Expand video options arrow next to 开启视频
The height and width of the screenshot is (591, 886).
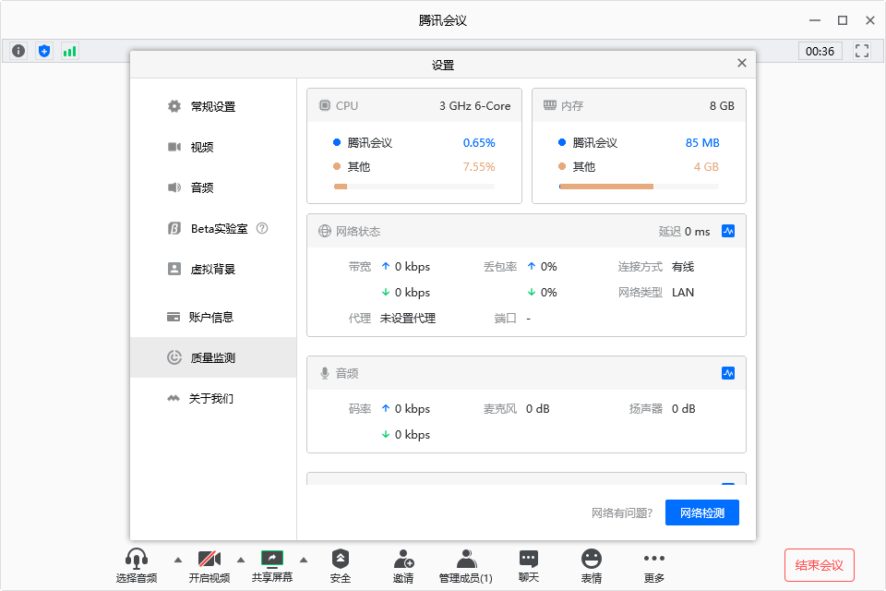click(x=241, y=560)
